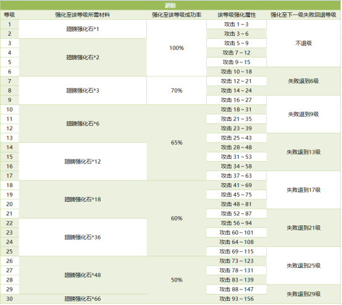
Task: Click the 翅膀强化石*1 cell
Action: click(x=83, y=29)
